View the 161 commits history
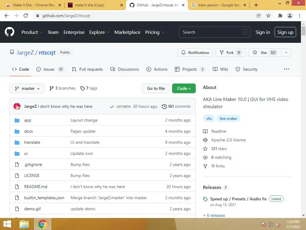The image size is (306, 230). tap(176, 107)
